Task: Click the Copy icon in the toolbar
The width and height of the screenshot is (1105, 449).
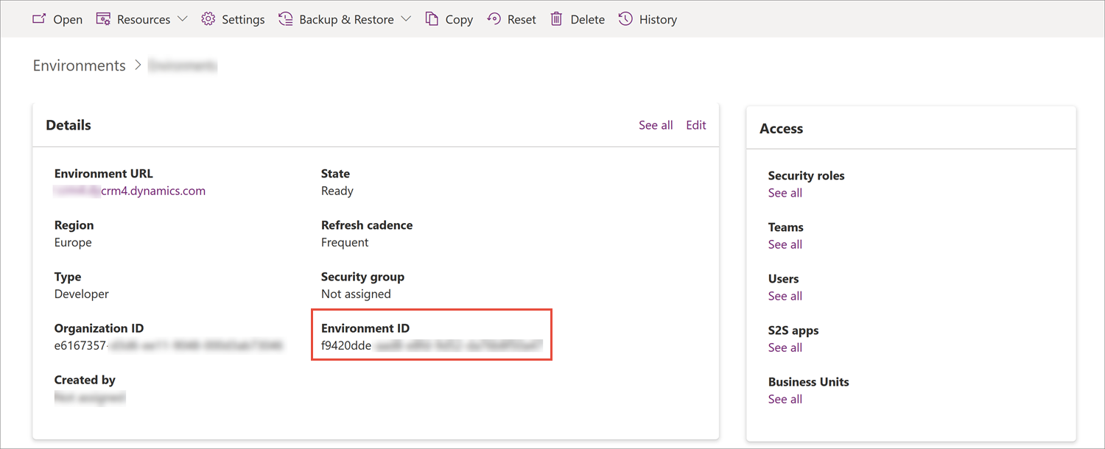Action: point(432,19)
